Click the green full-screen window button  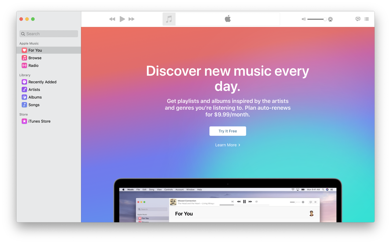[x=33, y=19]
